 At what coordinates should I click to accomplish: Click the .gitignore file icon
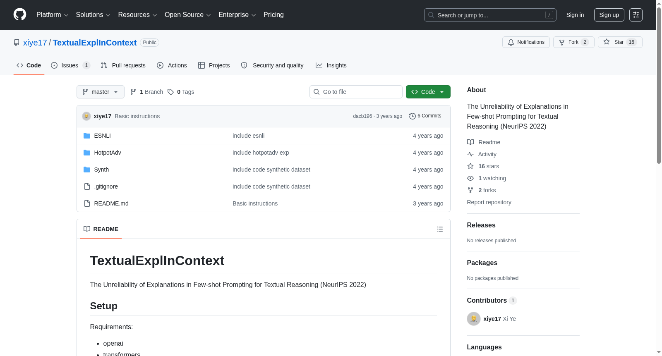click(x=87, y=186)
